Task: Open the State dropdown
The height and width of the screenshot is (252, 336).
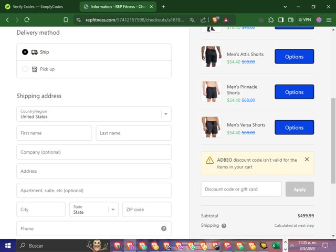Action: [x=94, y=209]
